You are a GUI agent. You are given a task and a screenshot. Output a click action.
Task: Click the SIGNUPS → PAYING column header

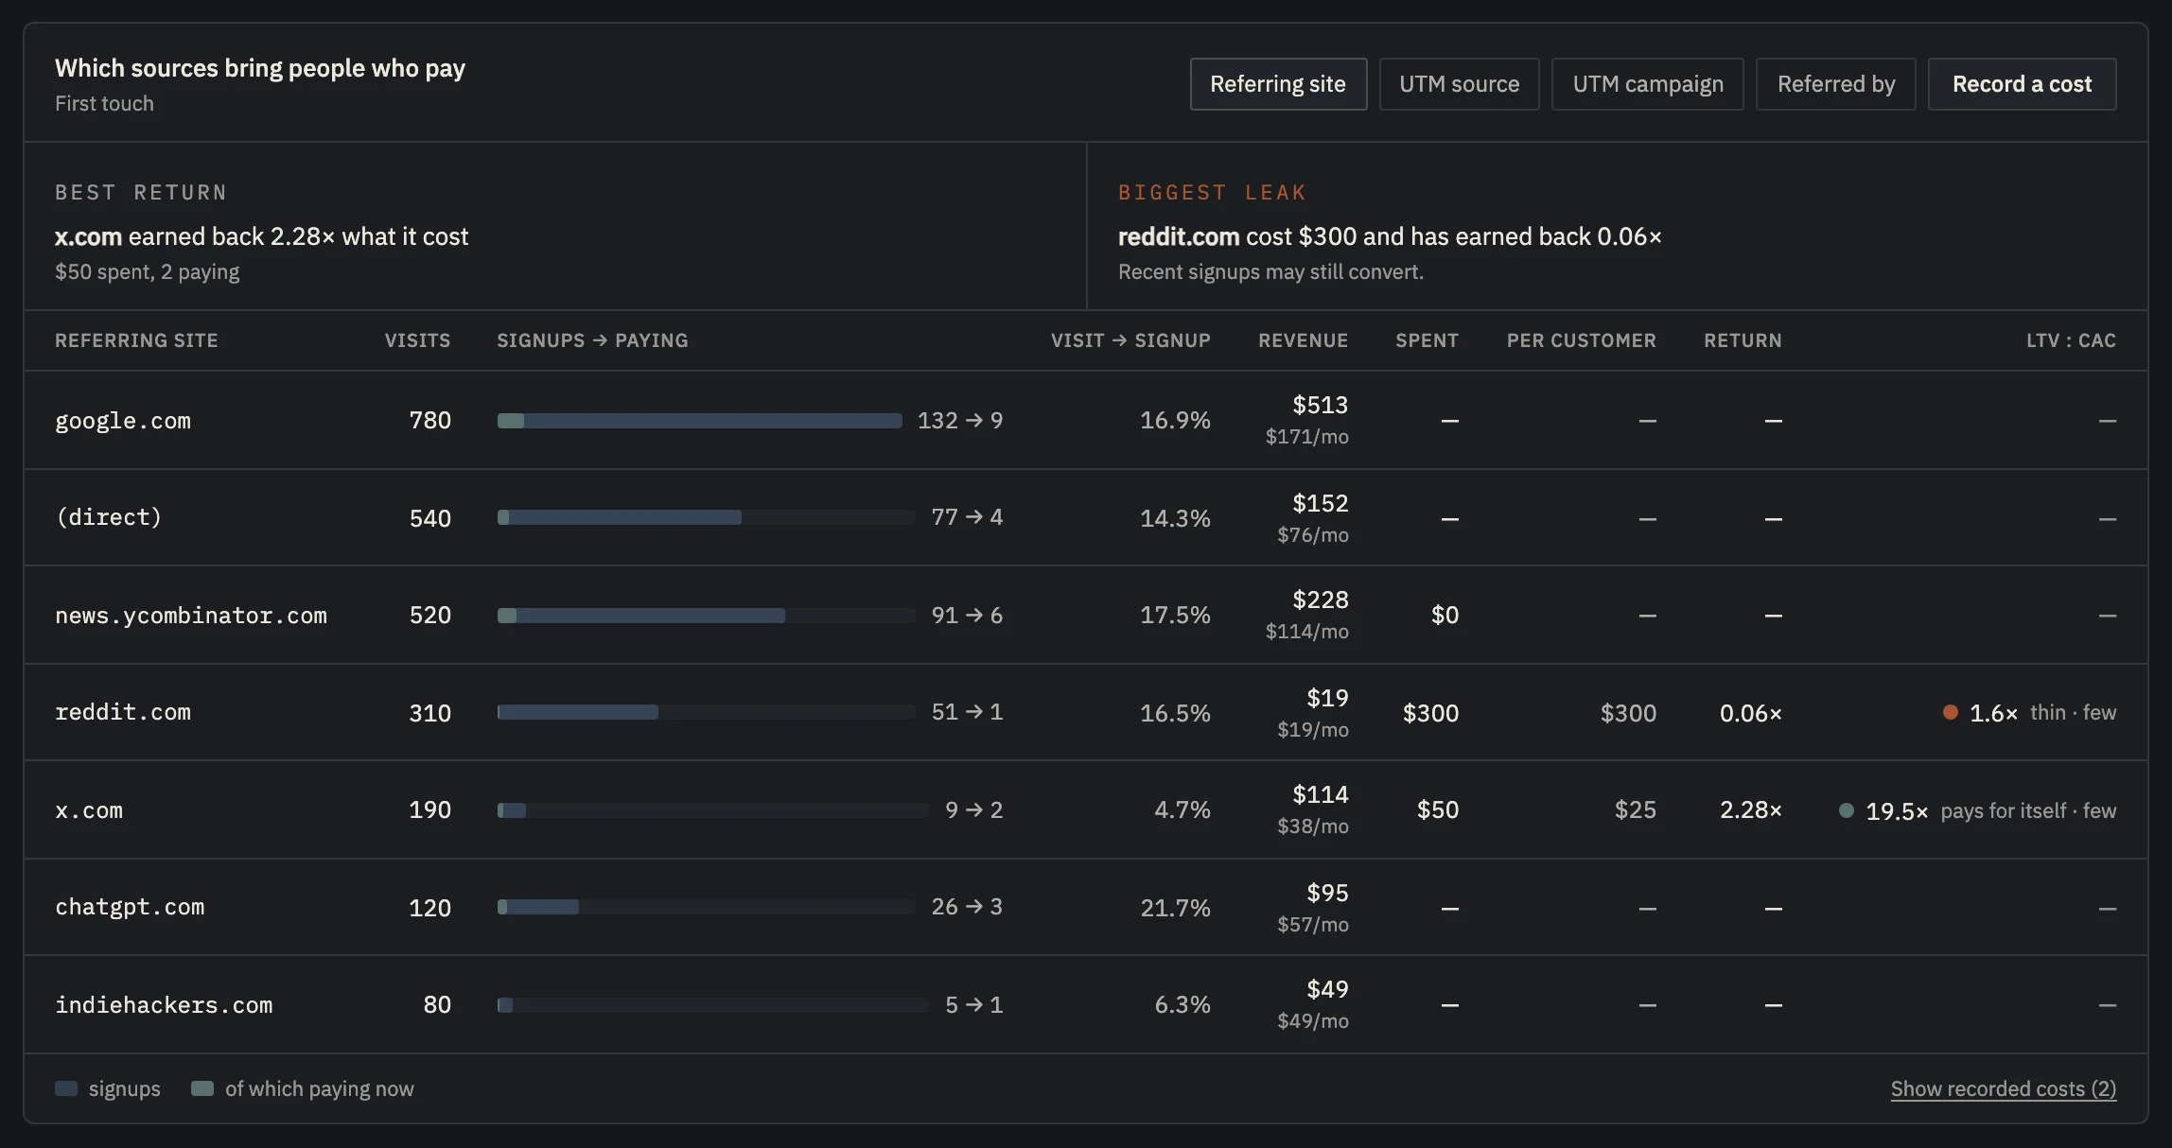tap(592, 340)
